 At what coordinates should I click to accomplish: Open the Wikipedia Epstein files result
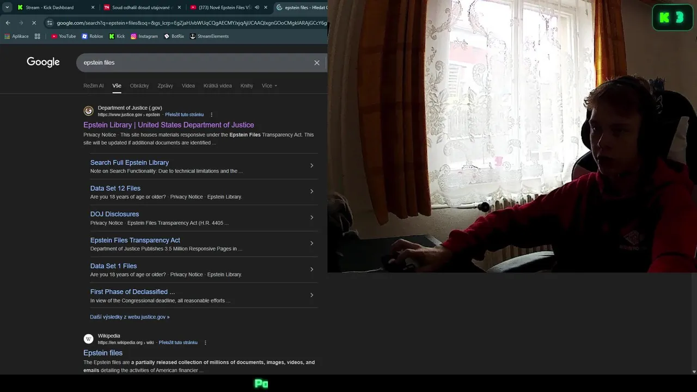(x=103, y=353)
